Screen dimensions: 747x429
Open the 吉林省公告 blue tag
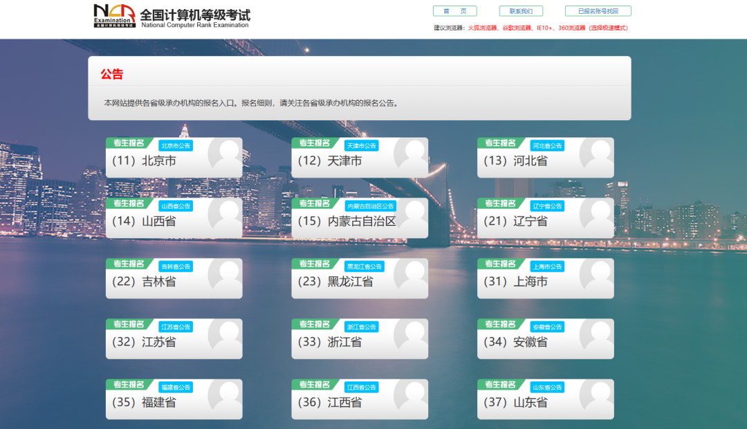[x=175, y=267]
